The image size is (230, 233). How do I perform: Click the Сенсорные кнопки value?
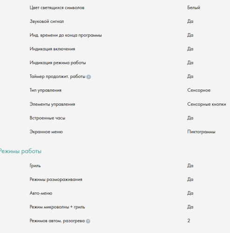(207, 104)
